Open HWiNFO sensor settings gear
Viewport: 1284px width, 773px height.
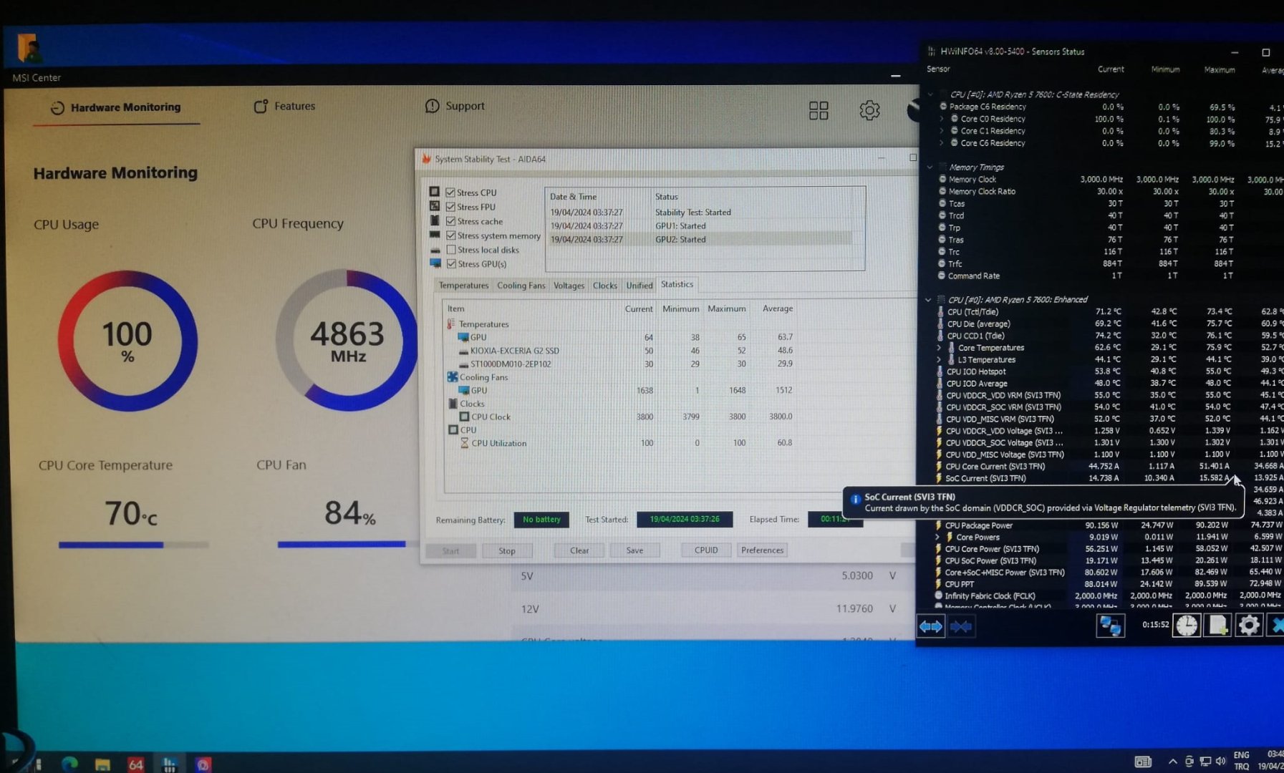[1248, 625]
